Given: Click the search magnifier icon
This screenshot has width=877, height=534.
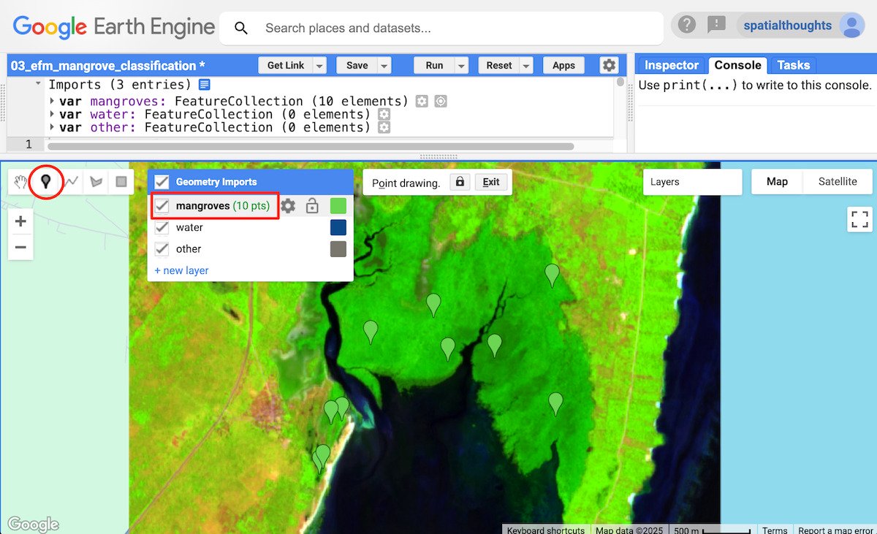Looking at the screenshot, I should click(x=241, y=28).
